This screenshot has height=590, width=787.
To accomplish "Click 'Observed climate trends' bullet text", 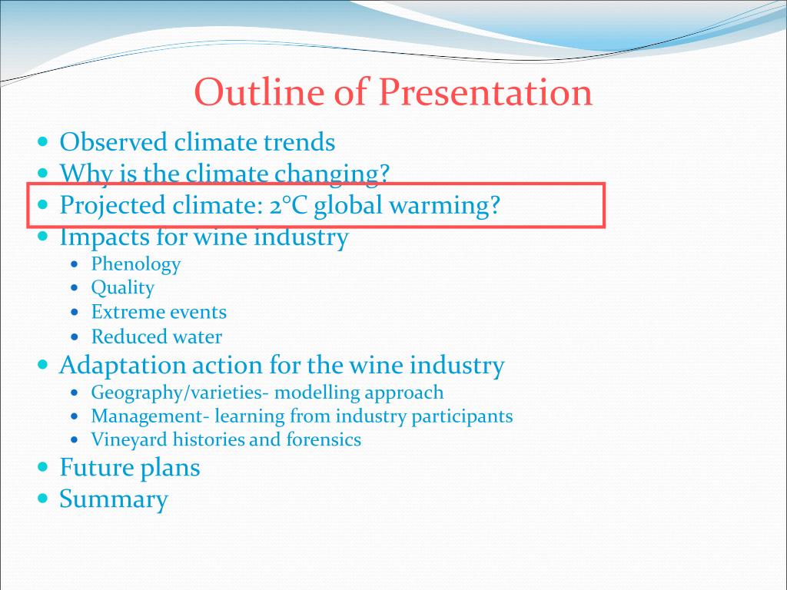I will point(198,142).
